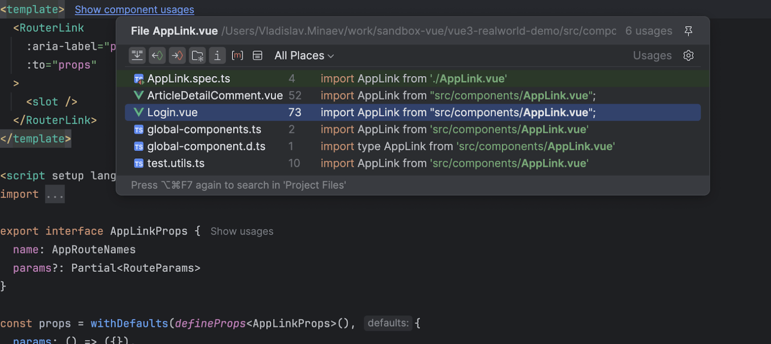Viewport: 771px width, 344px height.
Task: Click the folder with asterisk icon
Action: 197,56
